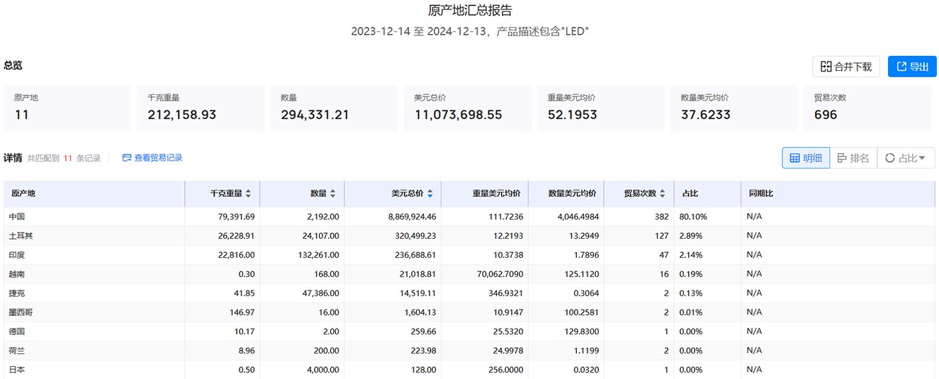
Task: Click the 数量 294,331.21 summary card
Action: (334, 108)
